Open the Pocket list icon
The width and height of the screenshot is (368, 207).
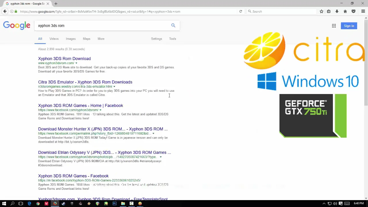coord(354,11)
